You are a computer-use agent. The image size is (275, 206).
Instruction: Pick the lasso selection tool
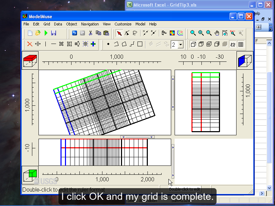click(135, 33)
